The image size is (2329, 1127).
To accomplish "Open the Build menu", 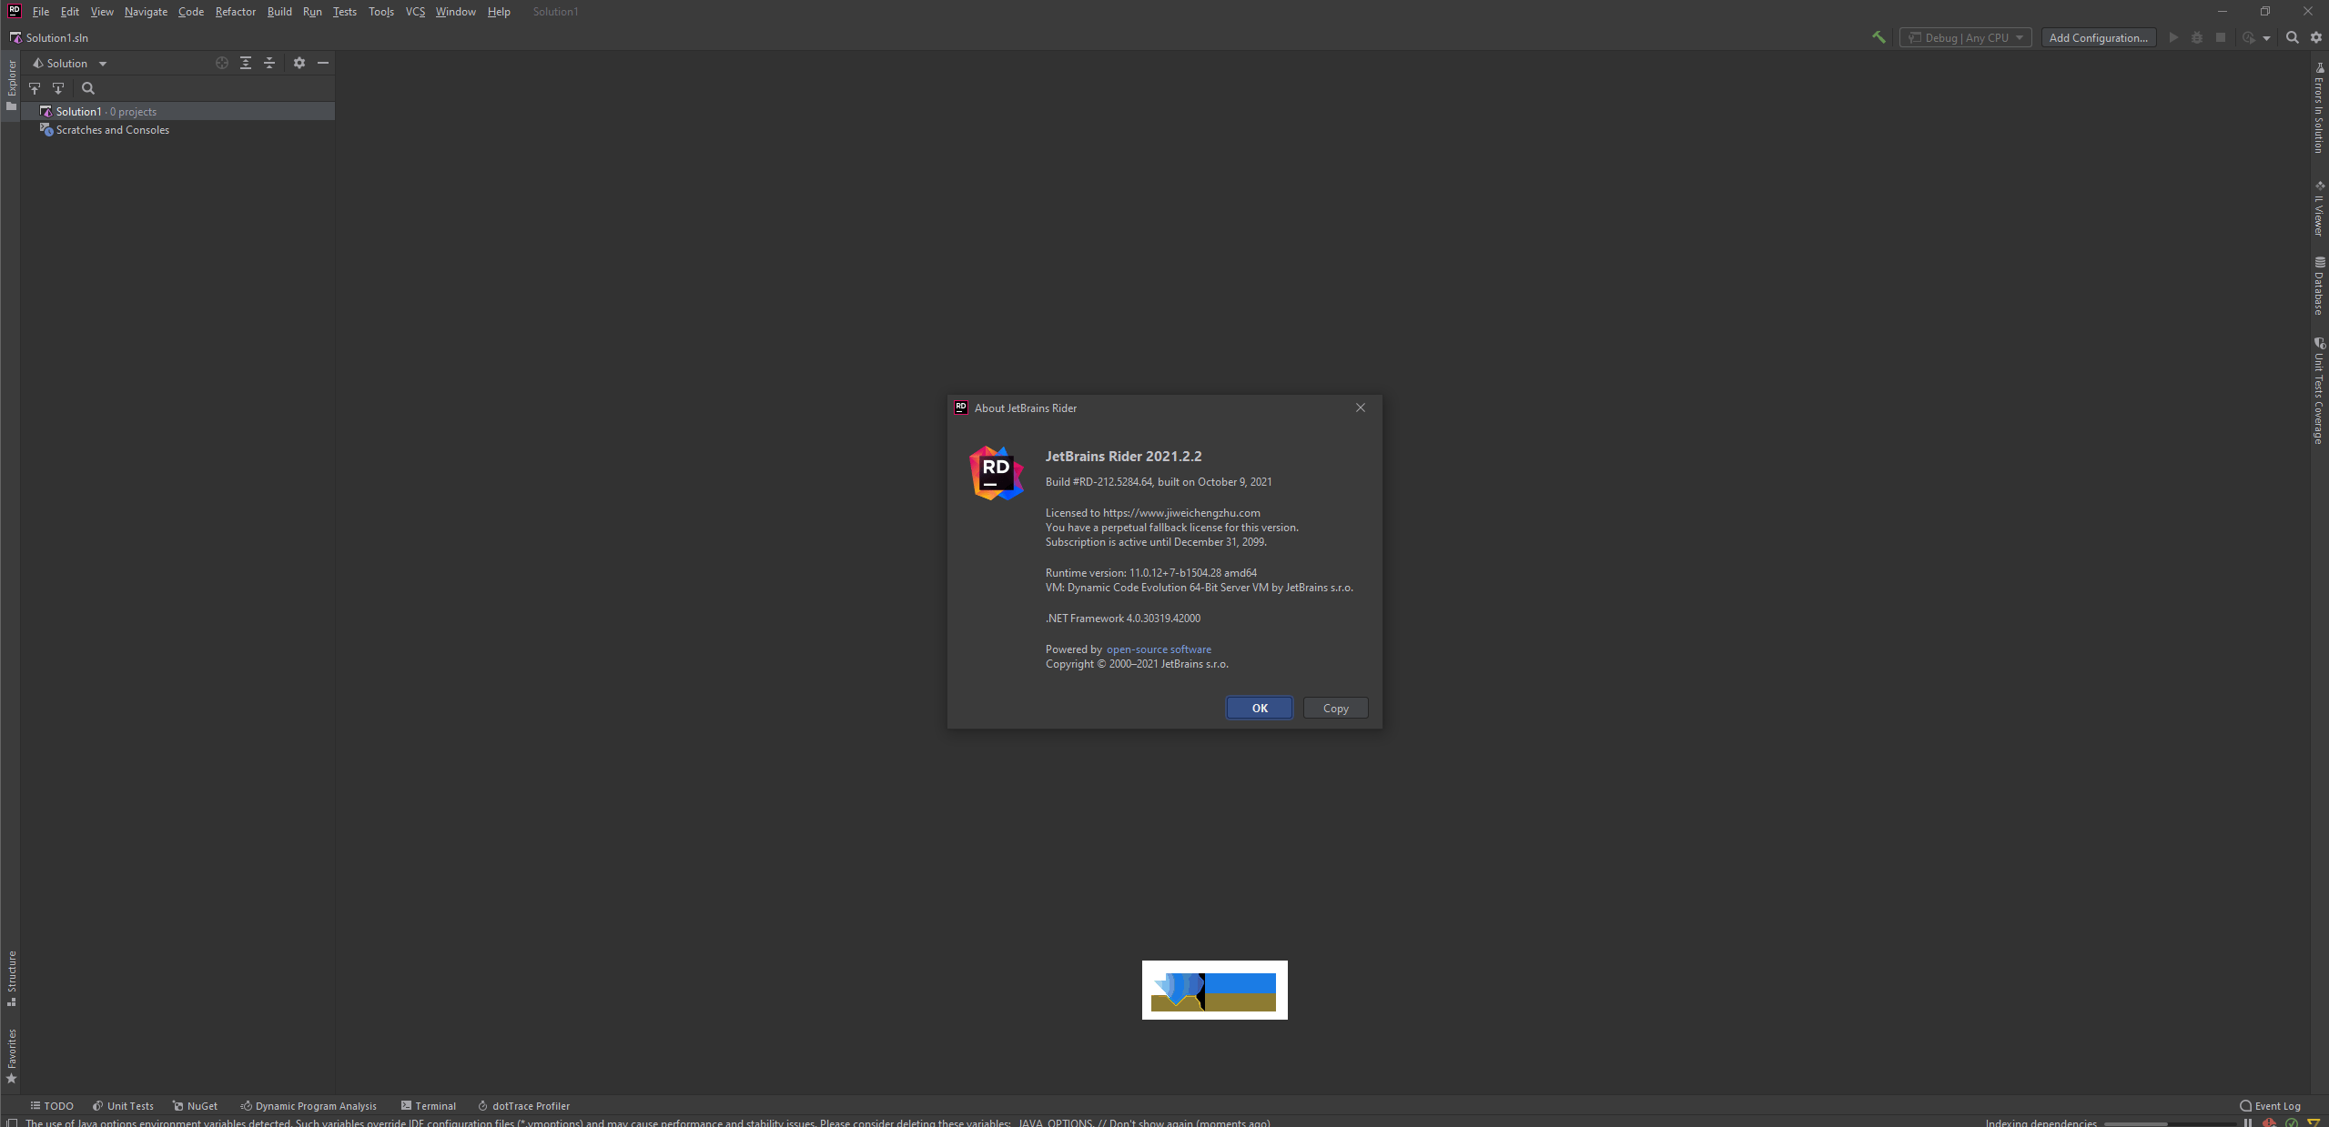I will tap(279, 12).
